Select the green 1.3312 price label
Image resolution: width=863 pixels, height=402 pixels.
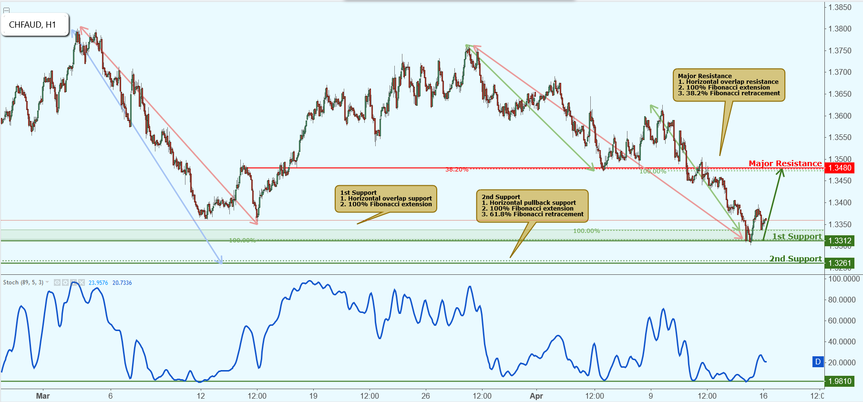(x=839, y=241)
